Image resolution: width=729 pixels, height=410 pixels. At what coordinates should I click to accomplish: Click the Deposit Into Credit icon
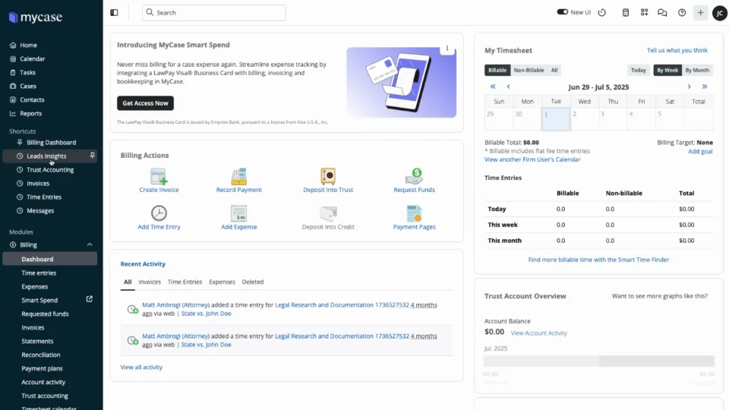click(x=328, y=213)
